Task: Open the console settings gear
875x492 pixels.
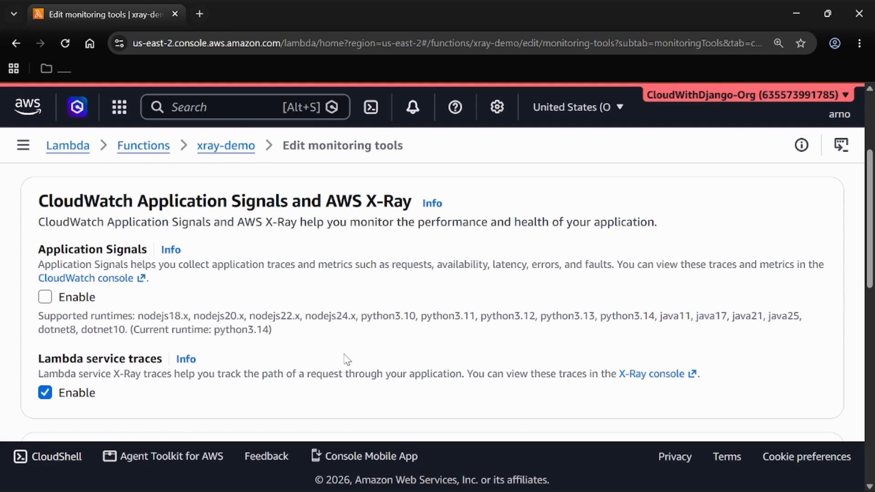Action: (x=497, y=107)
